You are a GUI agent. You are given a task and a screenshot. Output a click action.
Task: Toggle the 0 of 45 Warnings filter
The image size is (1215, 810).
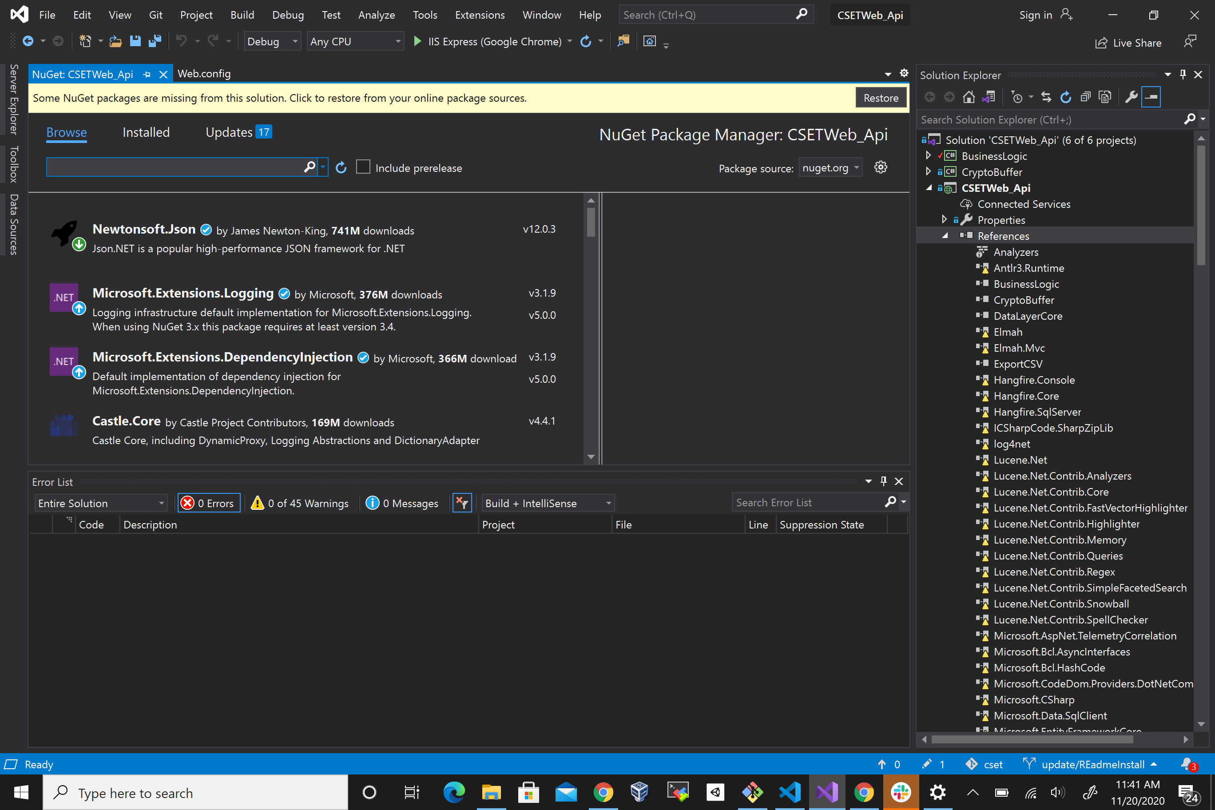[300, 503]
